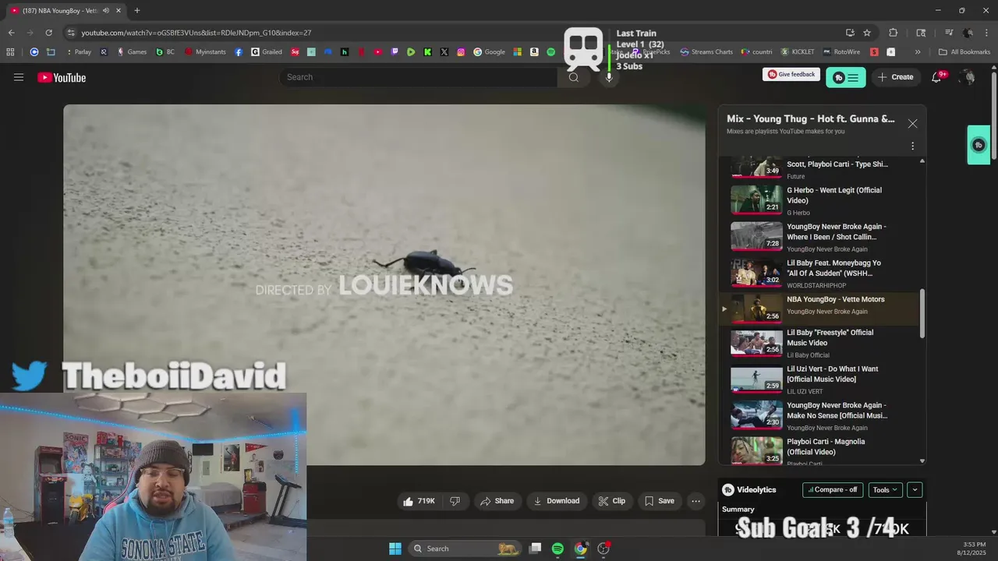Image resolution: width=998 pixels, height=561 pixels.
Task: Share the video
Action: click(497, 501)
